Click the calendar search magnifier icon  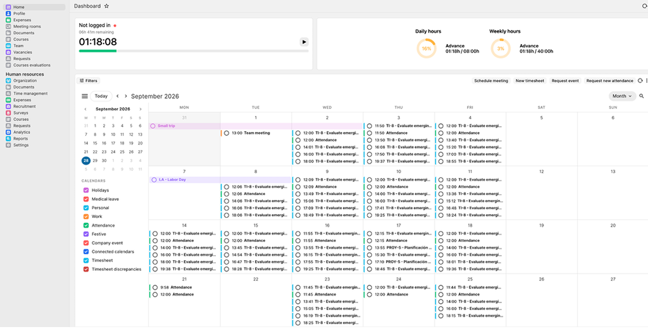click(642, 96)
